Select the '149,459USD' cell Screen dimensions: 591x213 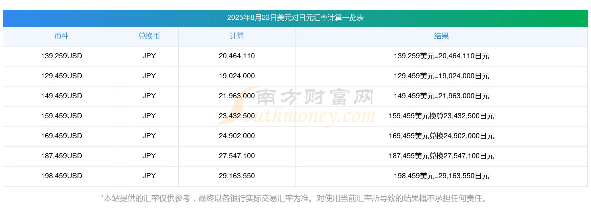[x=61, y=96]
